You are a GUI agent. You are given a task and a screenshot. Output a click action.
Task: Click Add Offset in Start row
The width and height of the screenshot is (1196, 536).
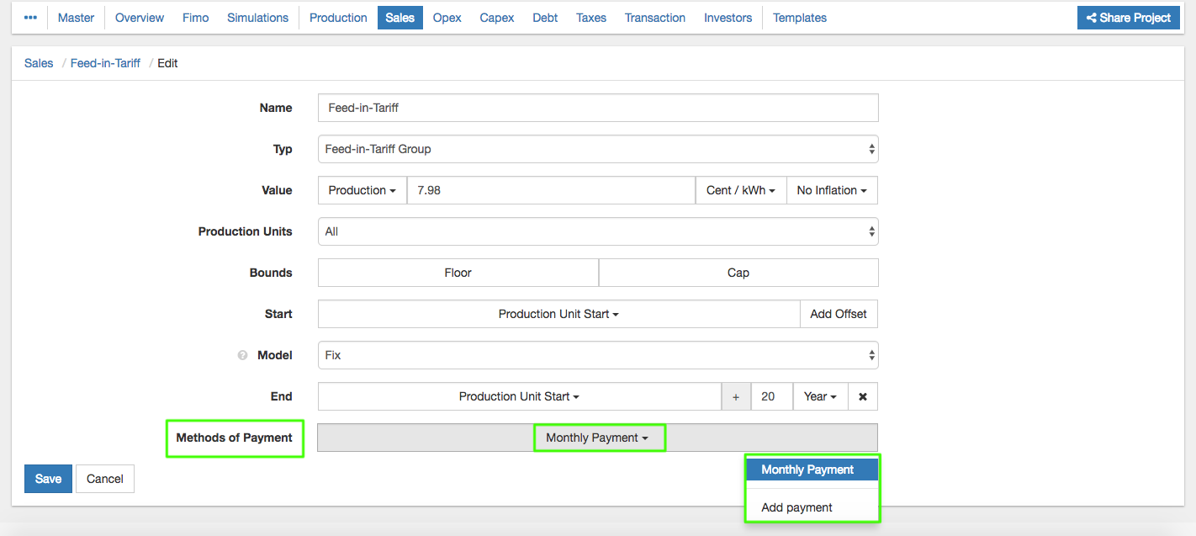point(838,314)
